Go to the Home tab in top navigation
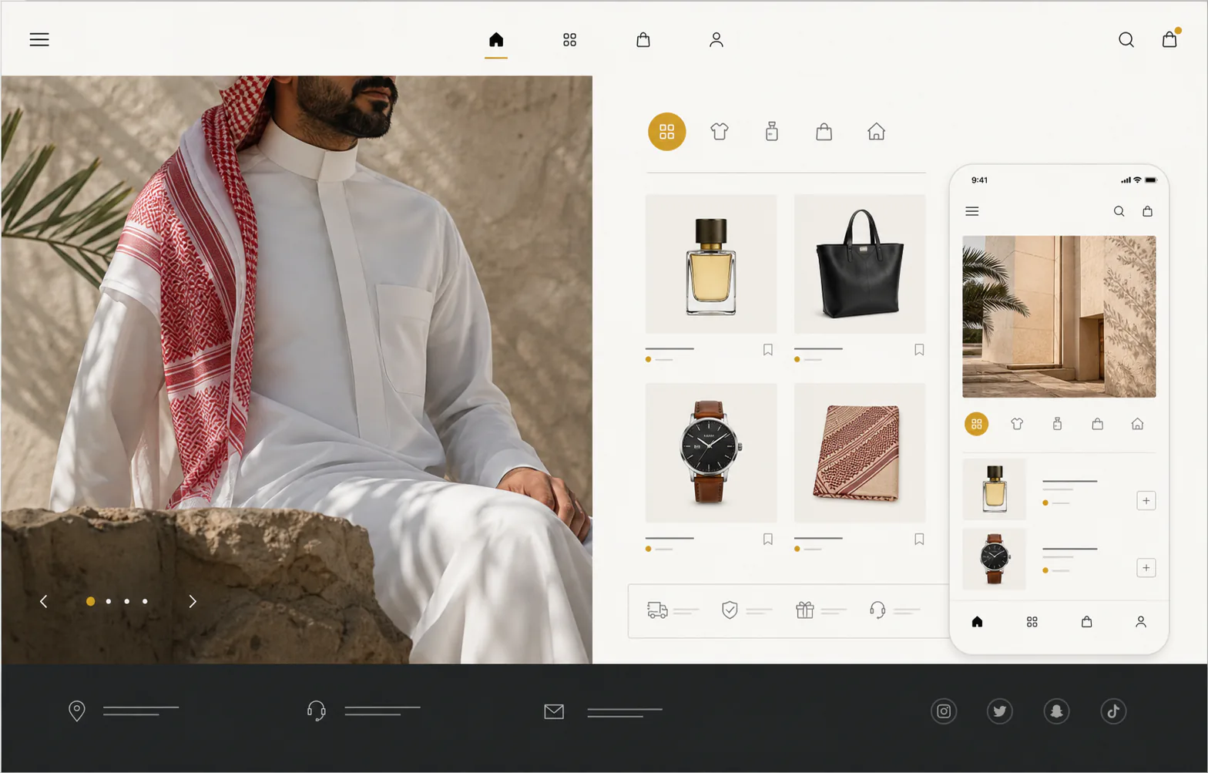This screenshot has width=1208, height=773. [496, 39]
